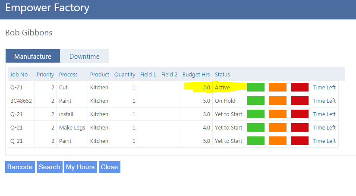The width and height of the screenshot is (356, 196).
Task: Click Time Left link on install row
Action: 324,114
